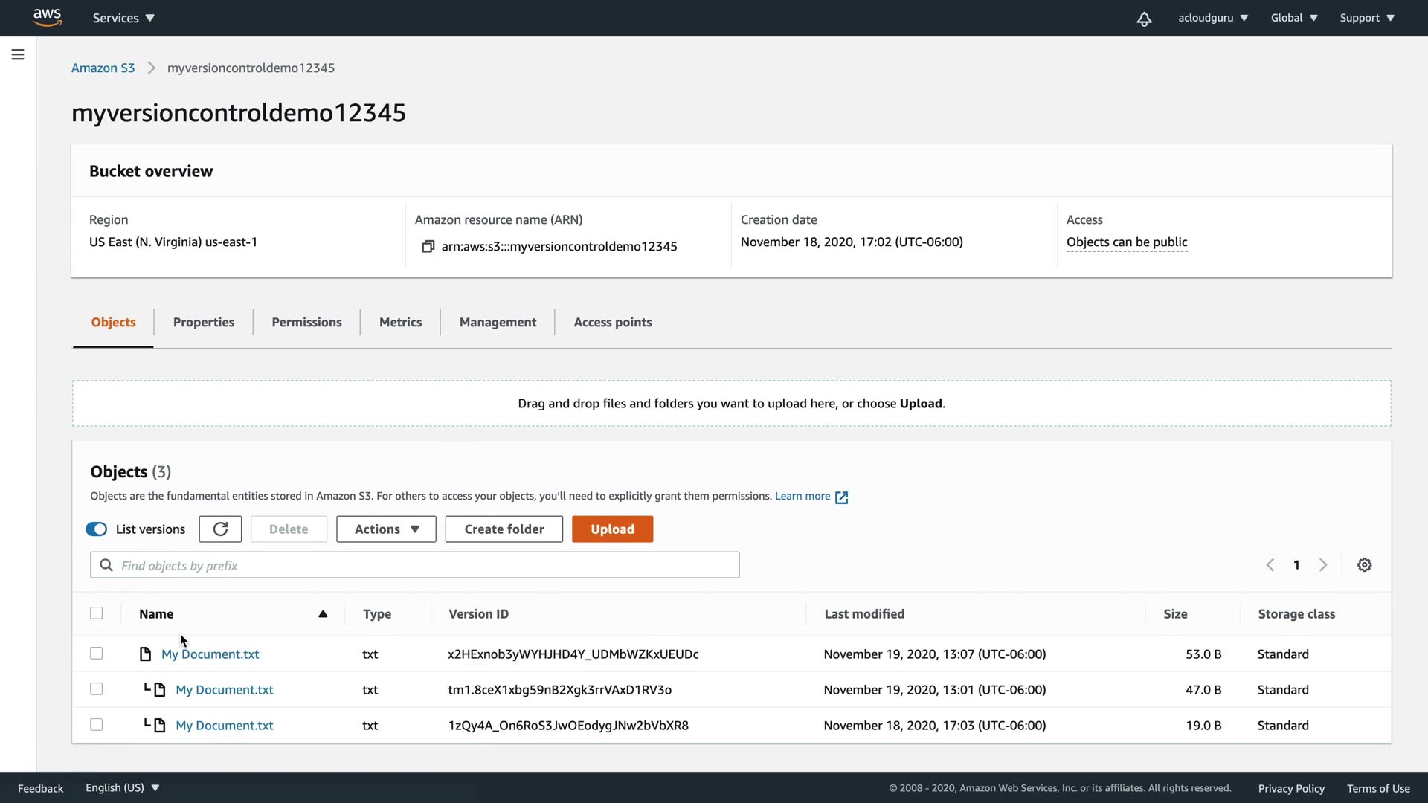Expand the acloudguru account dropdown
This screenshot has height=803, width=1428.
[1212, 18]
